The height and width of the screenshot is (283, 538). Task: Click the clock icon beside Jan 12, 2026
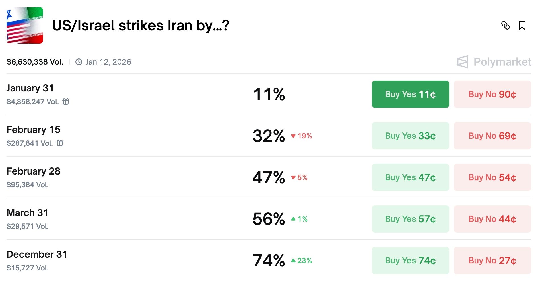78,61
